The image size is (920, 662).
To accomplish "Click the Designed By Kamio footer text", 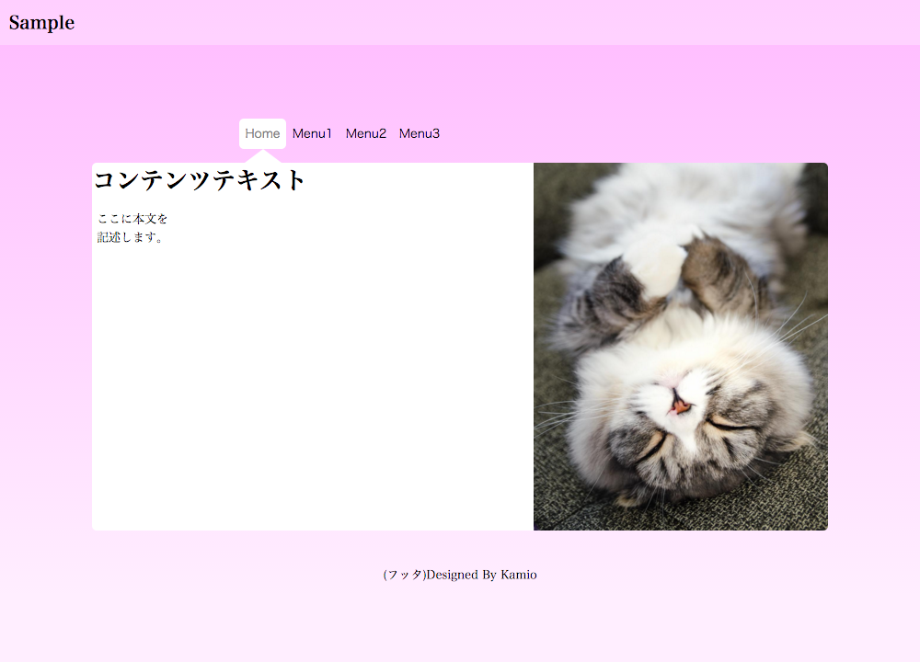I will tap(482, 575).
